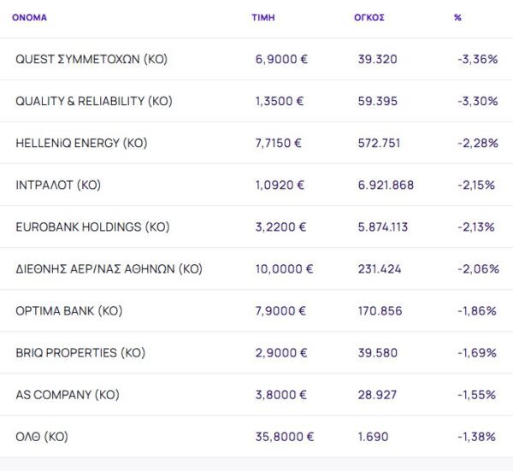Sort by the % change column header
The width and height of the screenshot is (513, 471).
pos(457,17)
